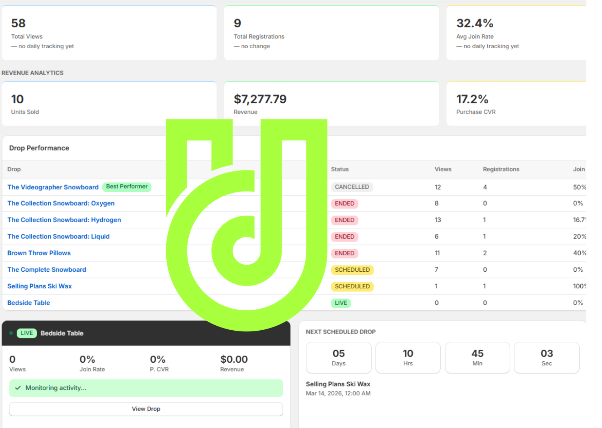Click the Views column header
This screenshot has height=428, width=602.
pyautogui.click(x=443, y=169)
